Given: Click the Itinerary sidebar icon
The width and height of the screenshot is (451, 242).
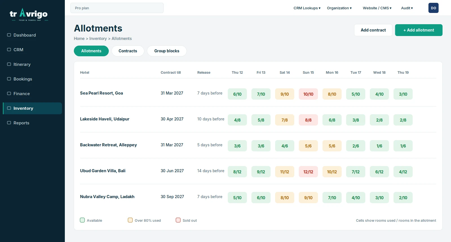Looking at the screenshot, I should click(9, 64).
